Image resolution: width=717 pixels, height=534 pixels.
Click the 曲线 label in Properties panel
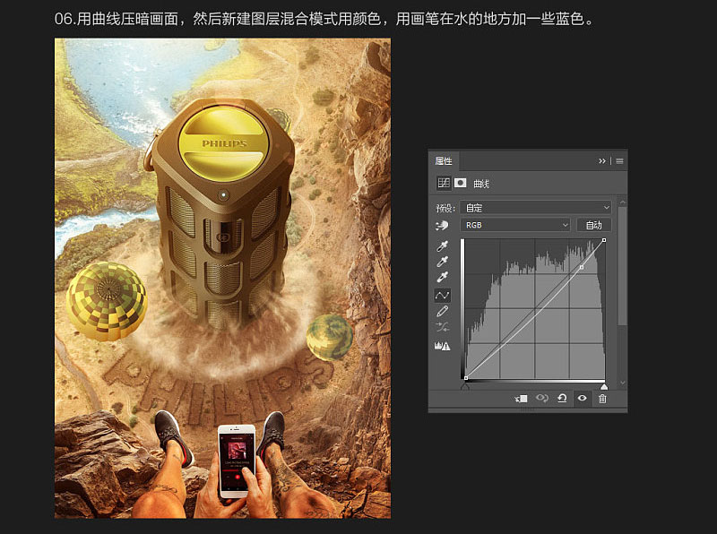point(481,184)
